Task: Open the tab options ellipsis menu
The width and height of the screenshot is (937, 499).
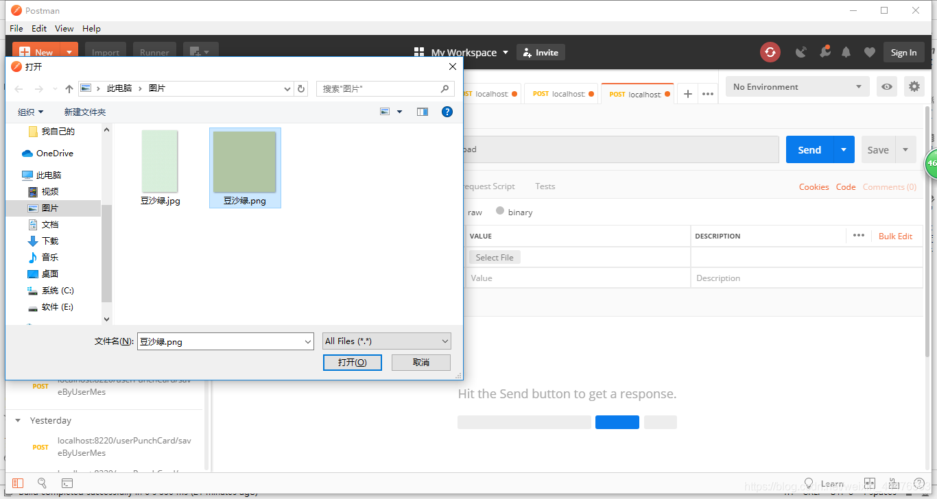Action: pos(708,94)
